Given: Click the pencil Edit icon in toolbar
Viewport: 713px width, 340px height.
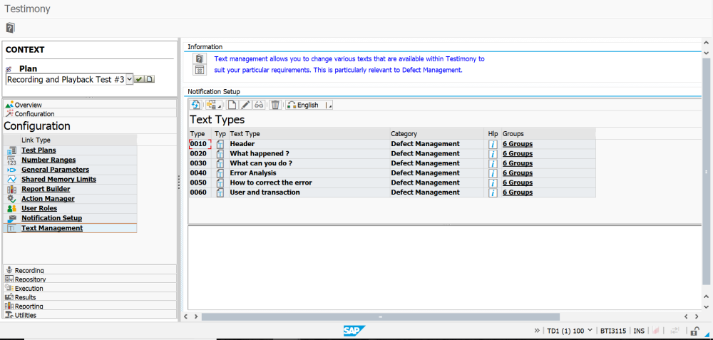Looking at the screenshot, I should coord(245,105).
